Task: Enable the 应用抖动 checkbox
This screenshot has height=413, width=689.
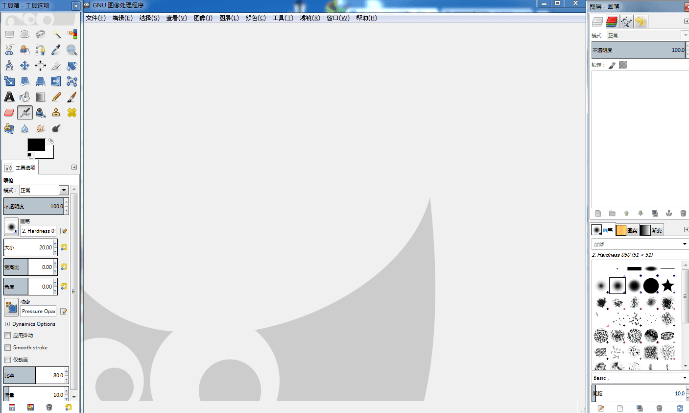Action: (x=7, y=336)
